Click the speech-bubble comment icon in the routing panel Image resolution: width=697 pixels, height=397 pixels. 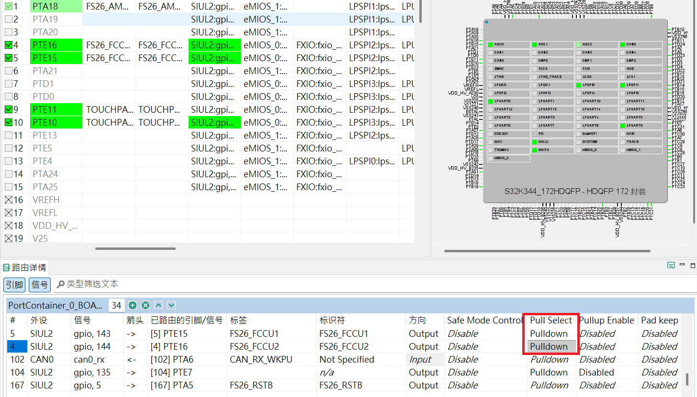click(x=671, y=265)
